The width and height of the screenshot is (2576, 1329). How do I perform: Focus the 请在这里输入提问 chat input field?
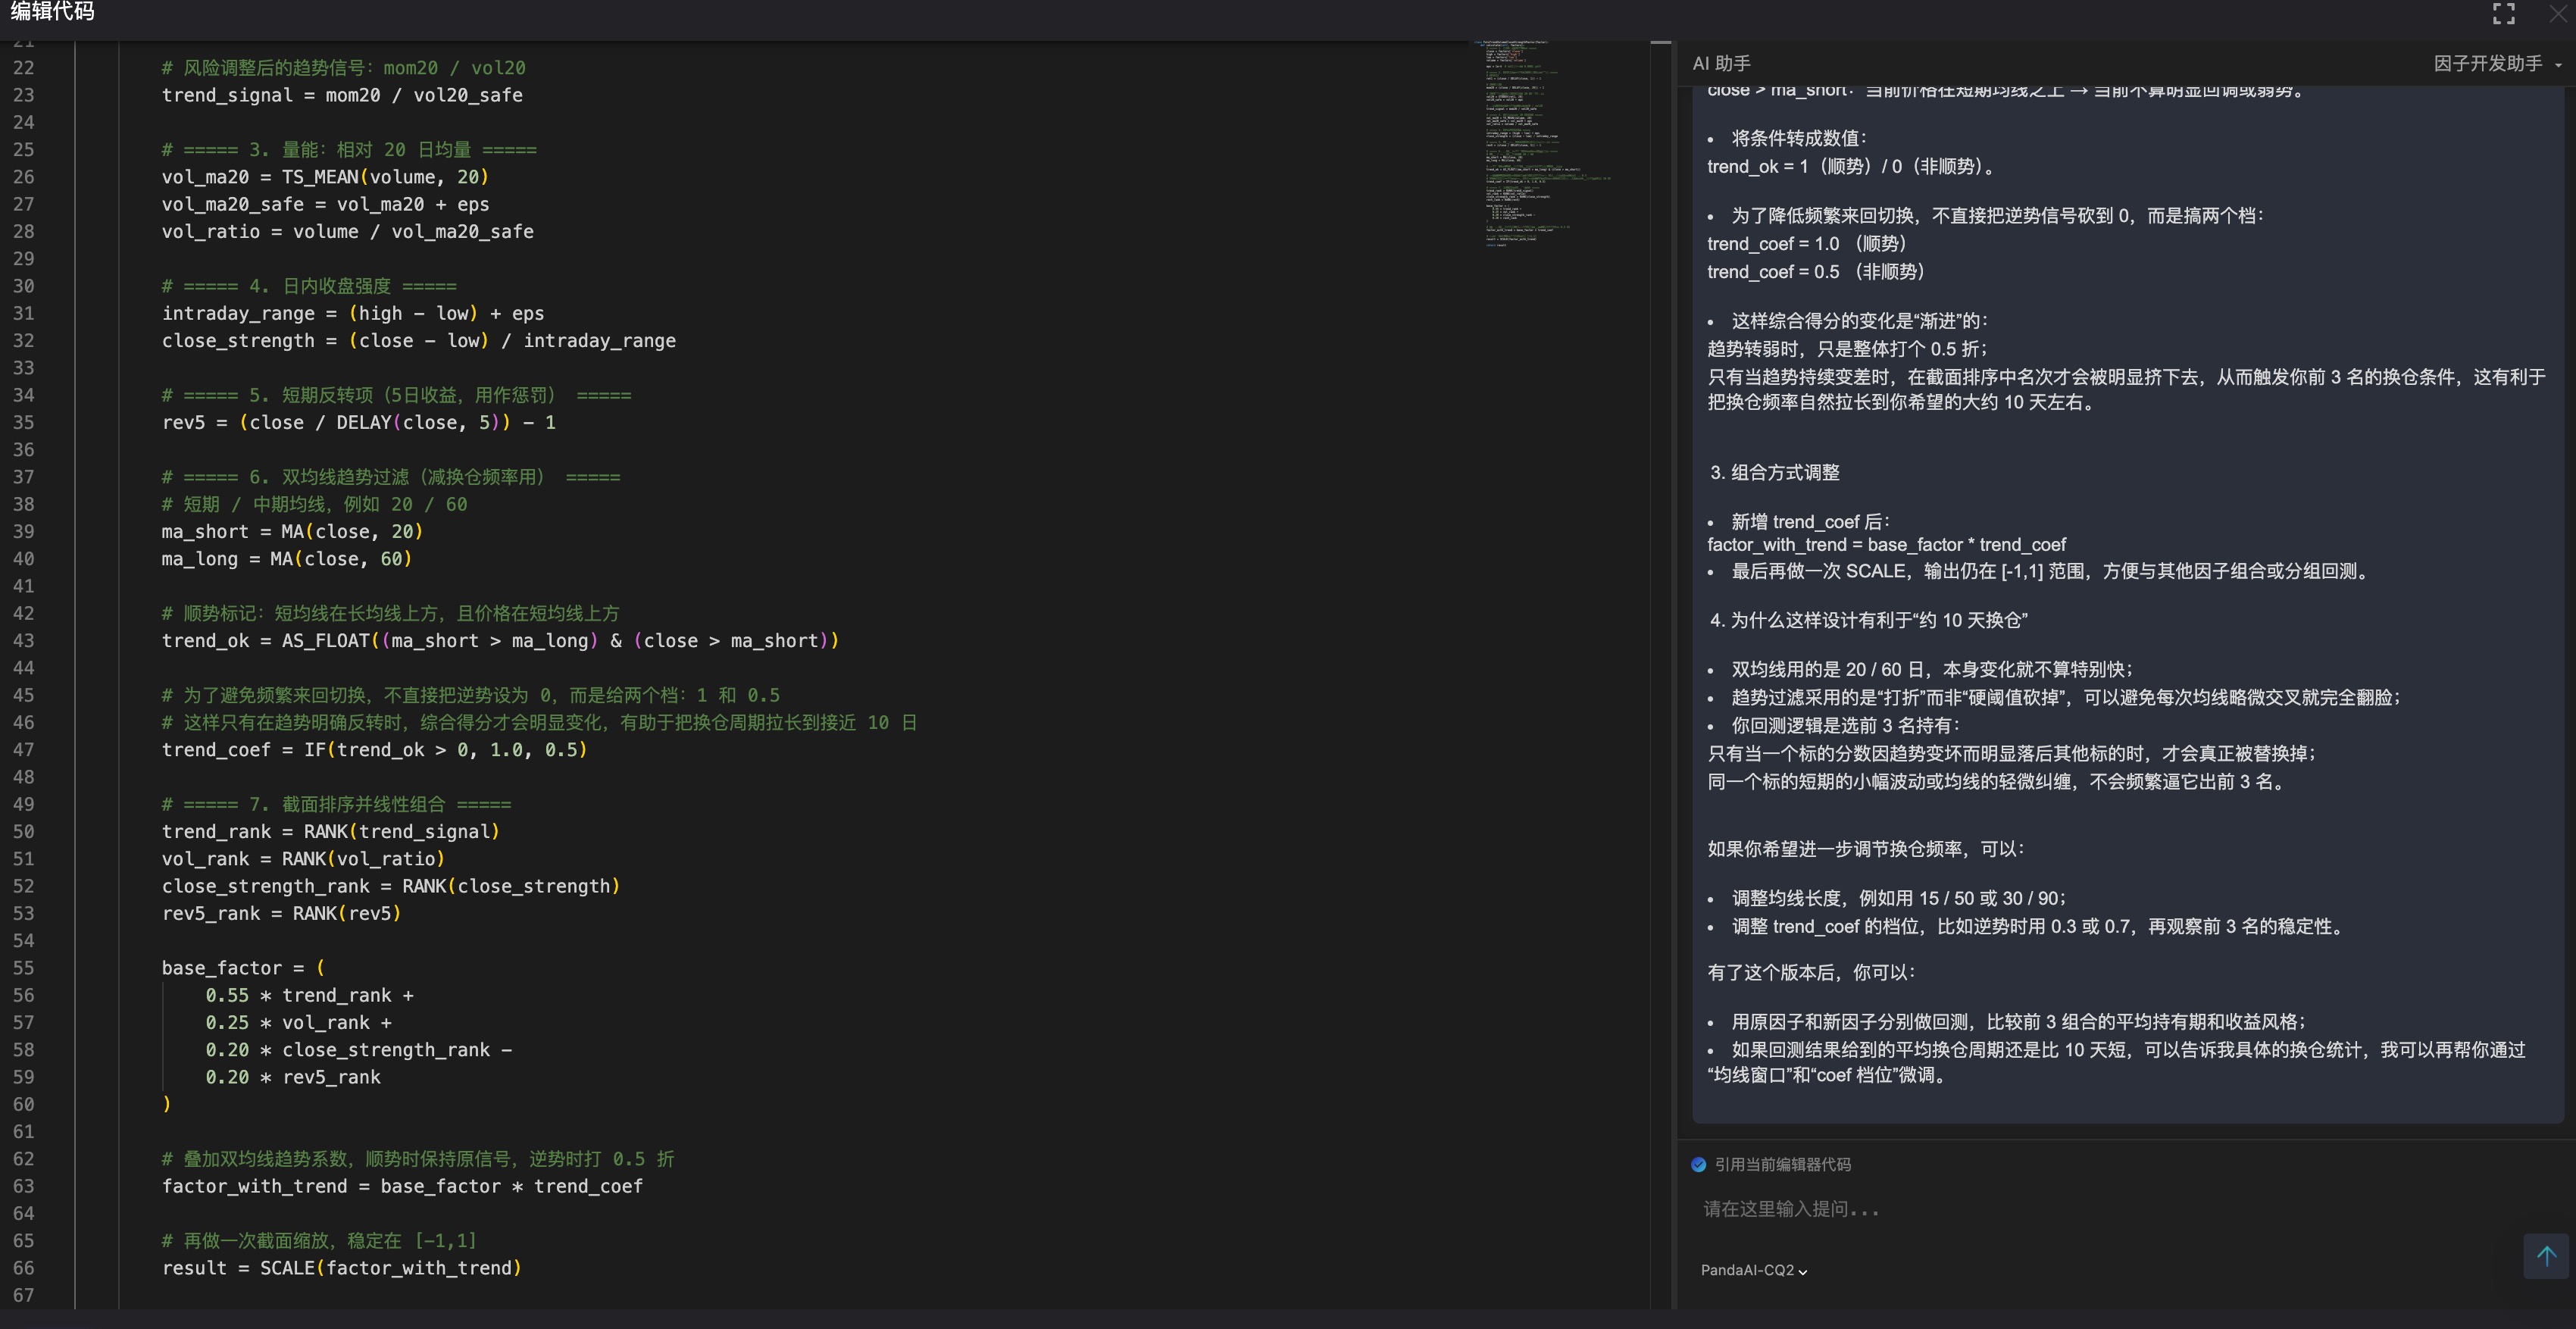[x=2100, y=1209]
